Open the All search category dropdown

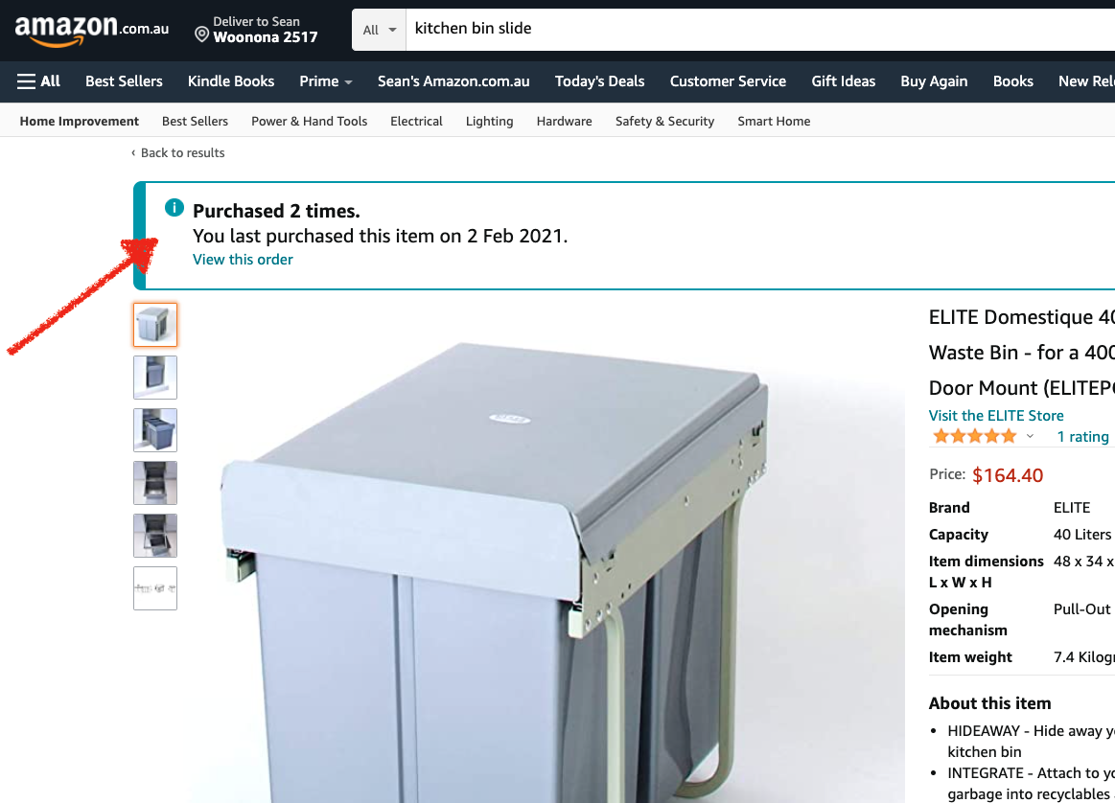(379, 30)
